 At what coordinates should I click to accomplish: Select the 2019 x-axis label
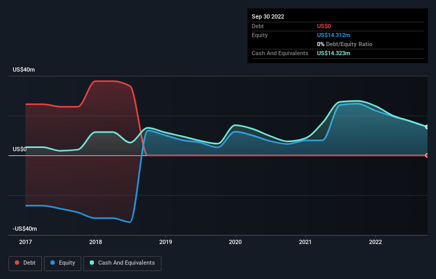pyautogui.click(x=166, y=242)
